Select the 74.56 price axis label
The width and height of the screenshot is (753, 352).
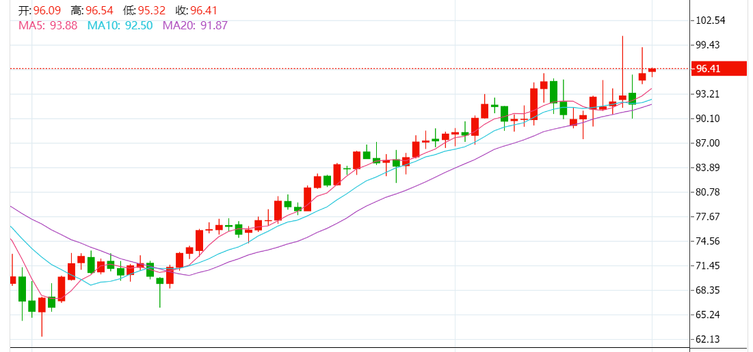(707, 241)
